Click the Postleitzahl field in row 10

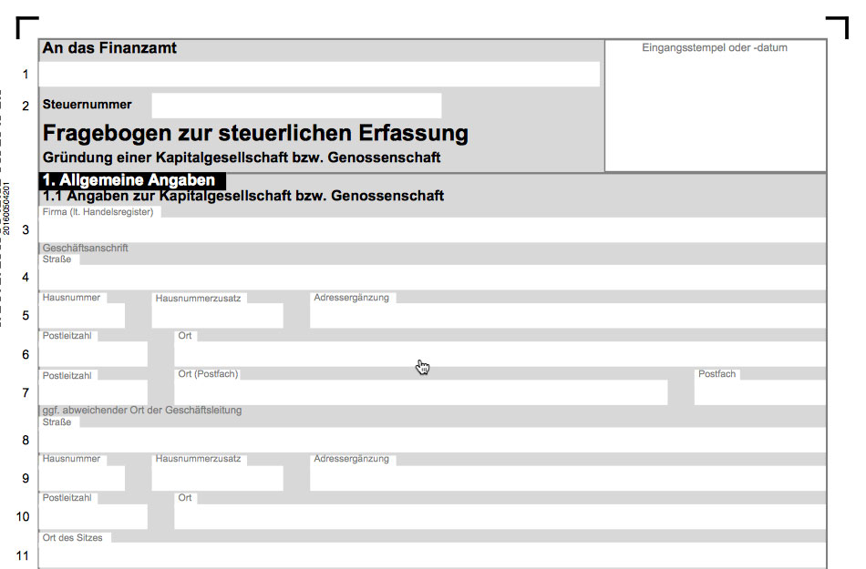93,516
